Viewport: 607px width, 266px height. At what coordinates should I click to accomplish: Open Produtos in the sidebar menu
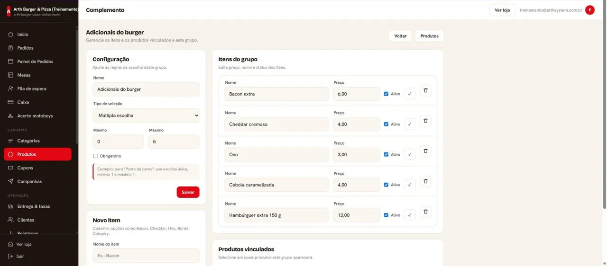point(37,154)
